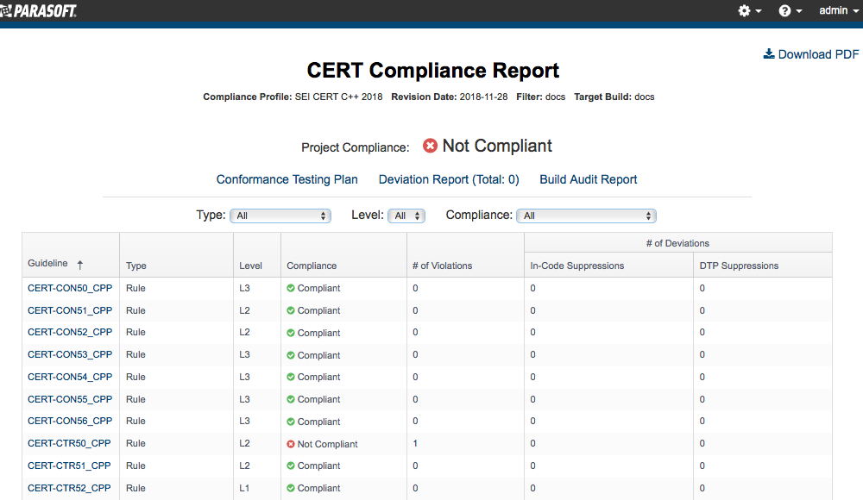Screen dimensions: 863x500
Task: Open the Deviation Report (Total: 0) link
Action: 449,179
